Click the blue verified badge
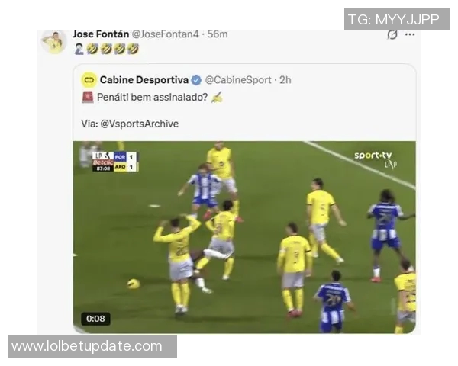The height and width of the screenshot is (366, 458). [196, 80]
